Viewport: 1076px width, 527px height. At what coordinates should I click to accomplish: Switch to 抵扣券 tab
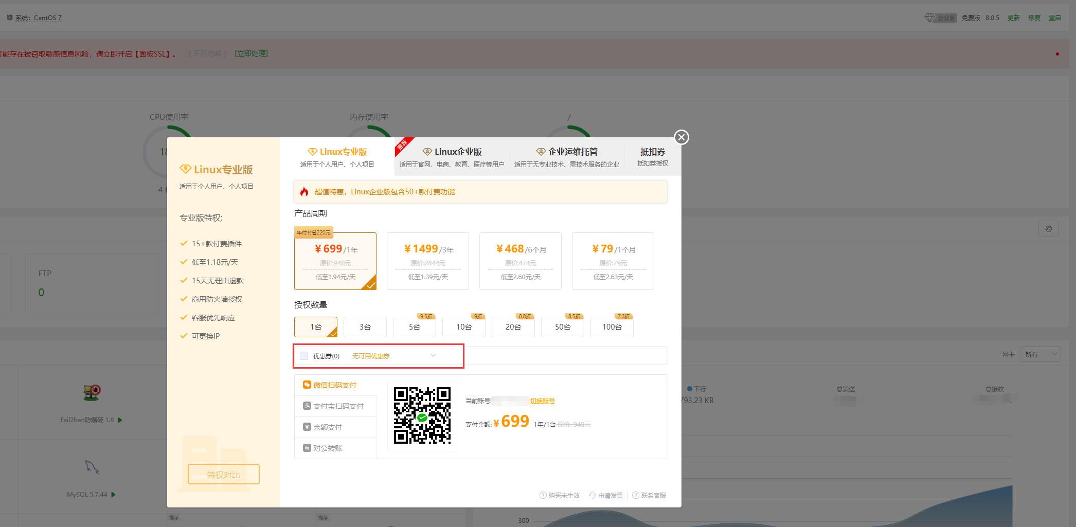coord(652,157)
